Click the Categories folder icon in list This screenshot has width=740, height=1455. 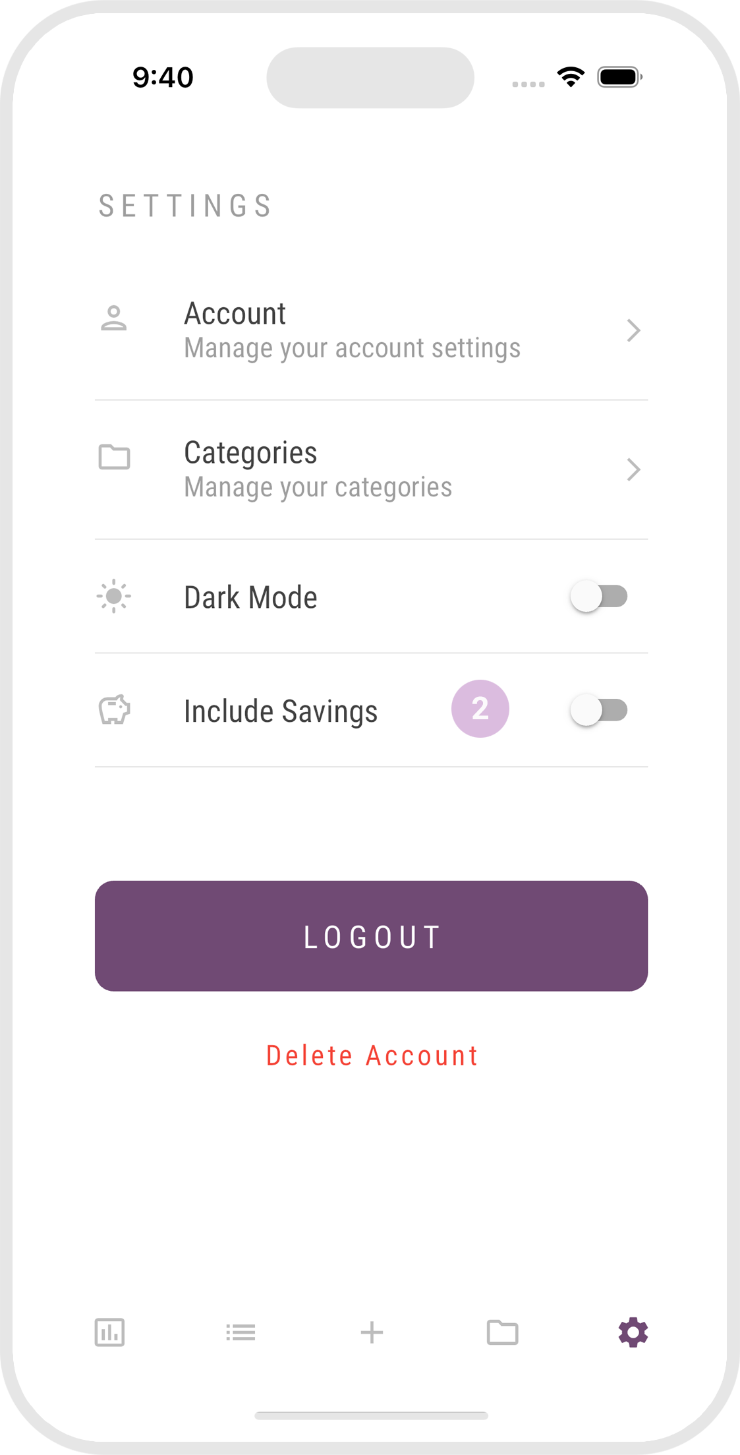pyautogui.click(x=114, y=457)
